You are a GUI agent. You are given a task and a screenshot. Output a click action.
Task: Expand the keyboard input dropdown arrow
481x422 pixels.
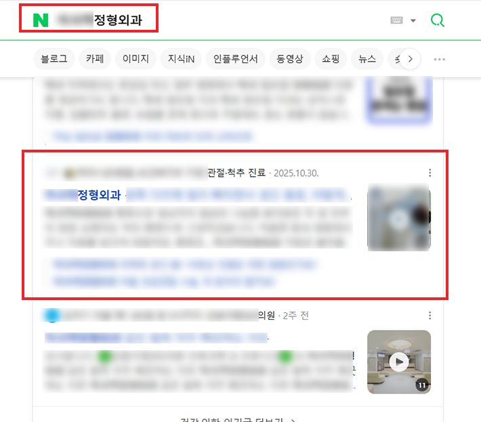point(413,20)
